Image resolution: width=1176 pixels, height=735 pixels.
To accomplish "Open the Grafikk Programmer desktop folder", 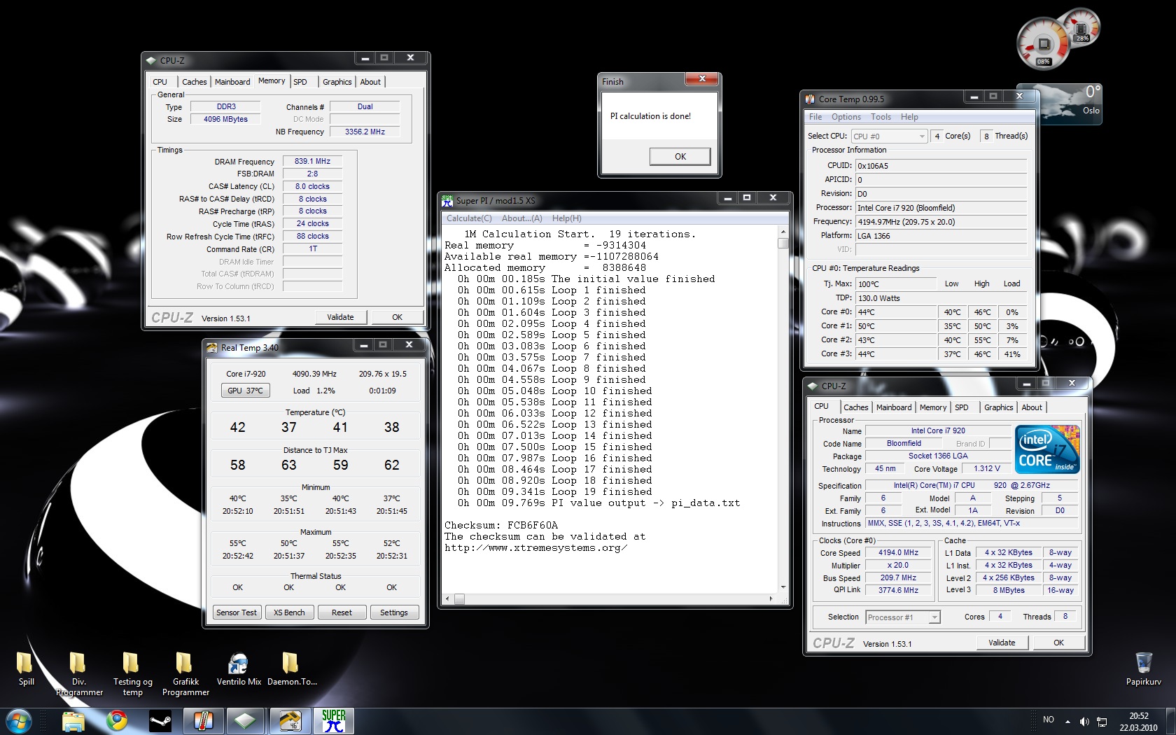I will pos(185,673).
